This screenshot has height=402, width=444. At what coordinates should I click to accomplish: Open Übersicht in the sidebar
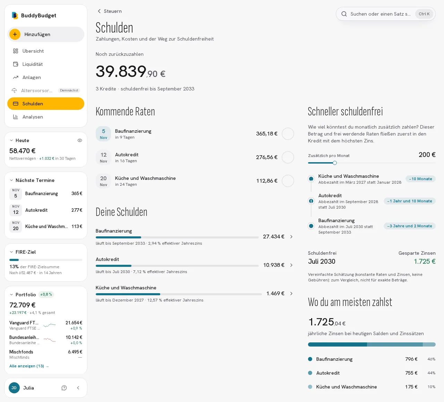46,51
